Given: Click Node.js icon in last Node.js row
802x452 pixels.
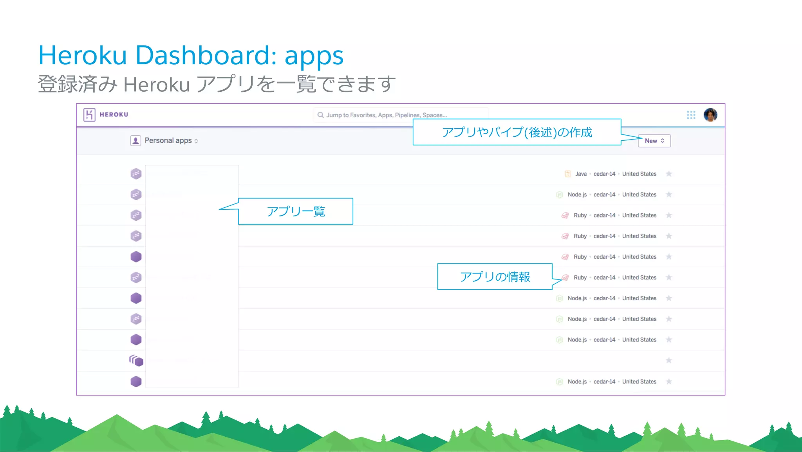Looking at the screenshot, I should [560, 382].
